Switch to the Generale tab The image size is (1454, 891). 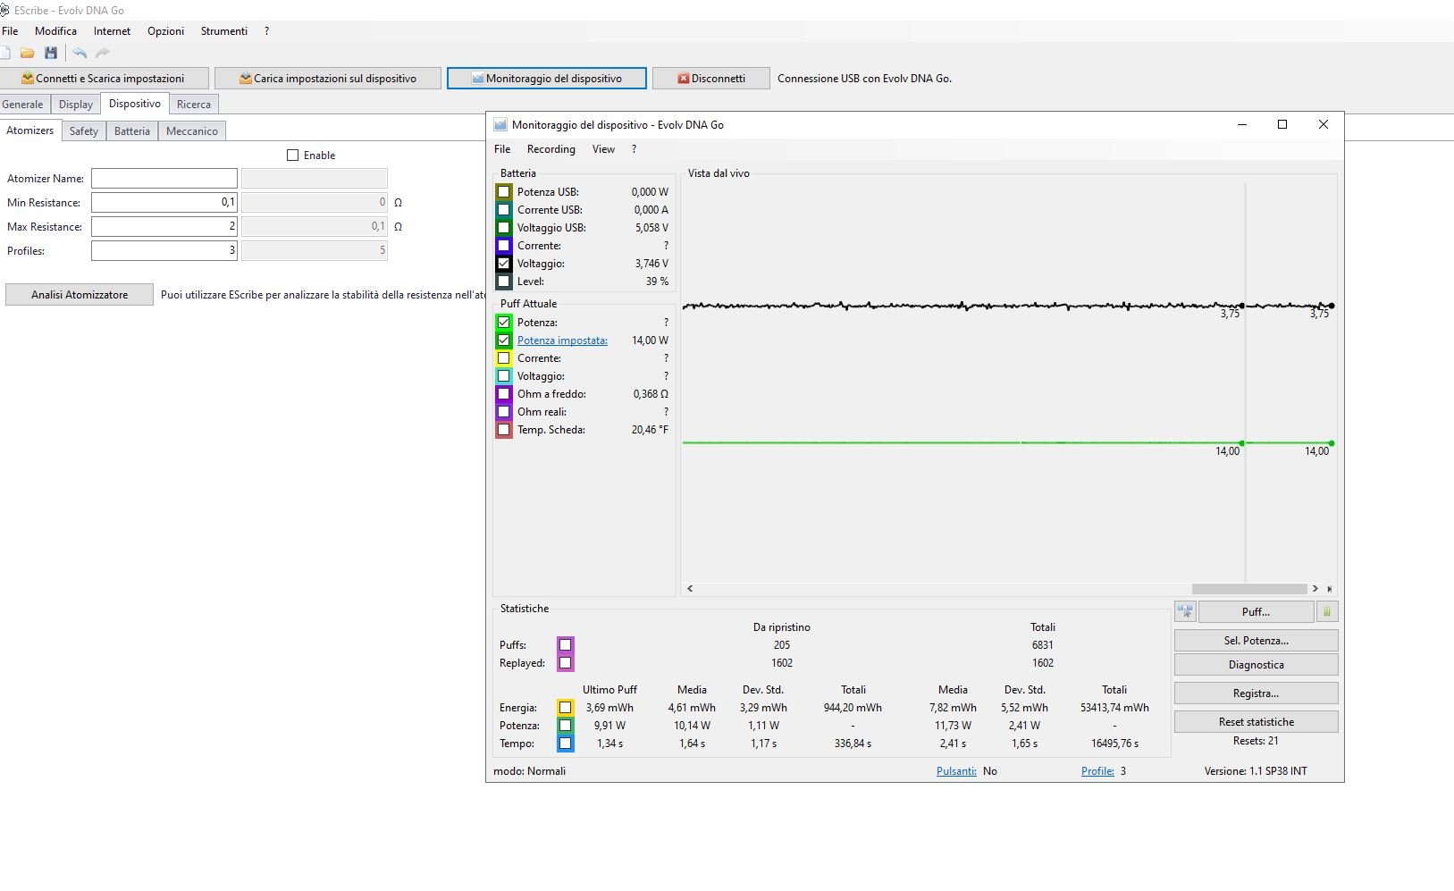[22, 105]
